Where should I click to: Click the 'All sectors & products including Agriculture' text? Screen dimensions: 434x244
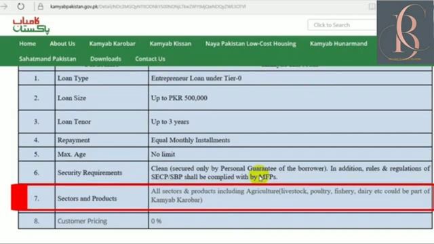coord(215,191)
